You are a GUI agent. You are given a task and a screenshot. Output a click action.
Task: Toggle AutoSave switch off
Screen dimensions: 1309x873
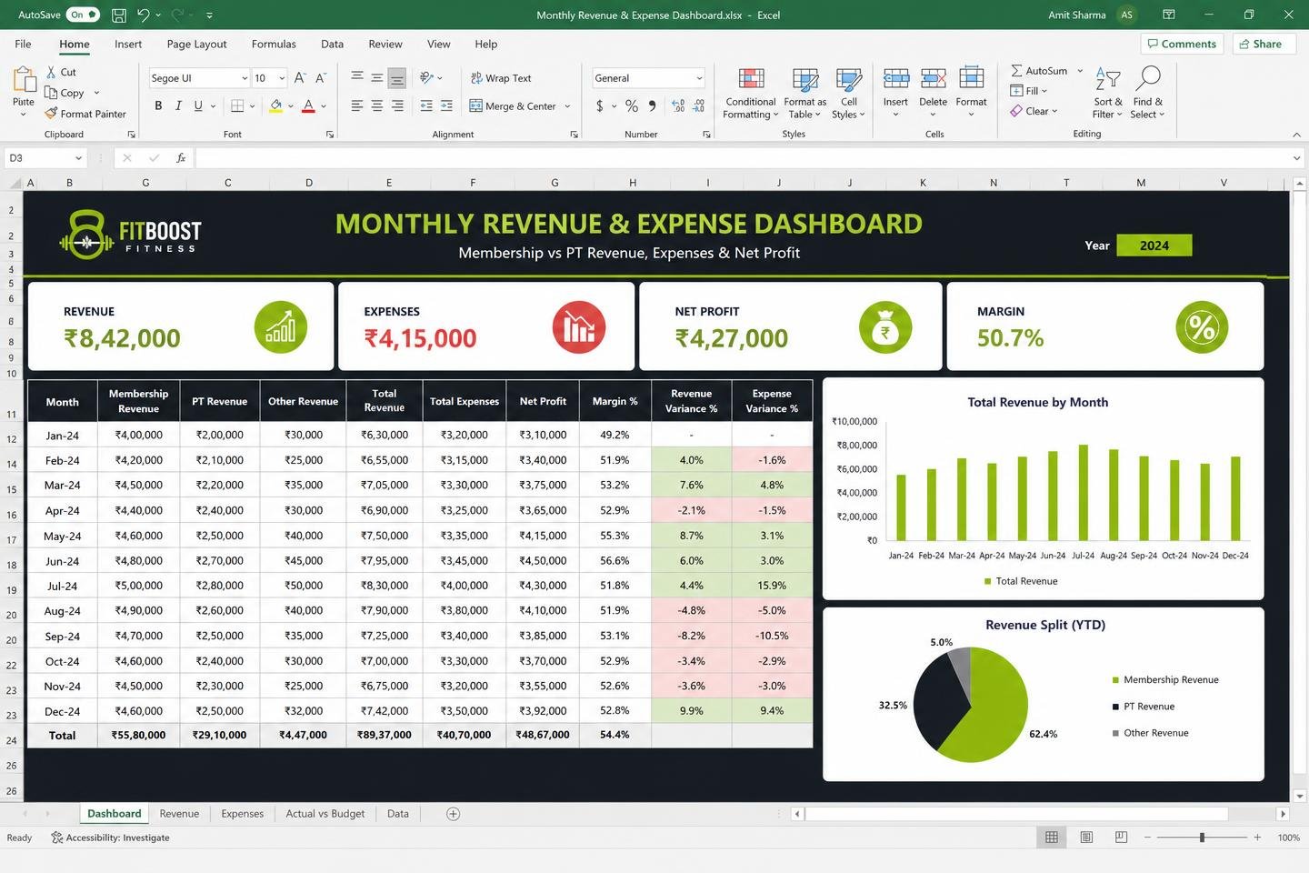(x=85, y=15)
